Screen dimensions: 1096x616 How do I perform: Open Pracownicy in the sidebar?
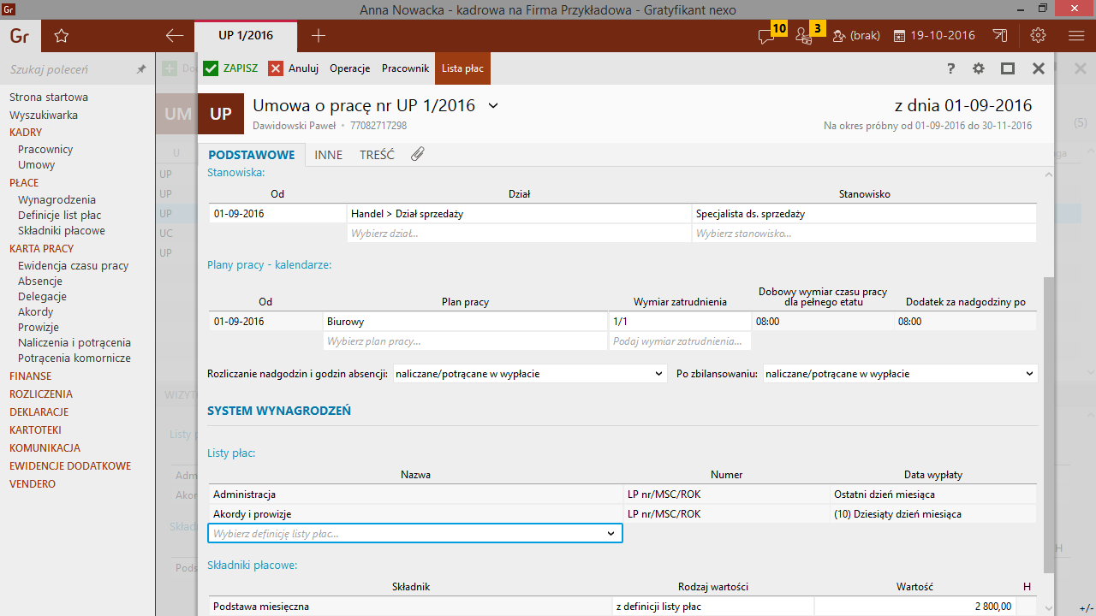click(x=45, y=149)
